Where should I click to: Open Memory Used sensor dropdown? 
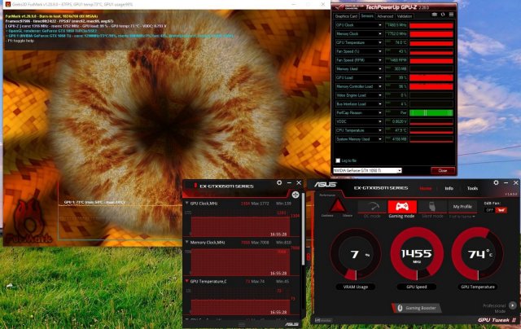point(380,68)
